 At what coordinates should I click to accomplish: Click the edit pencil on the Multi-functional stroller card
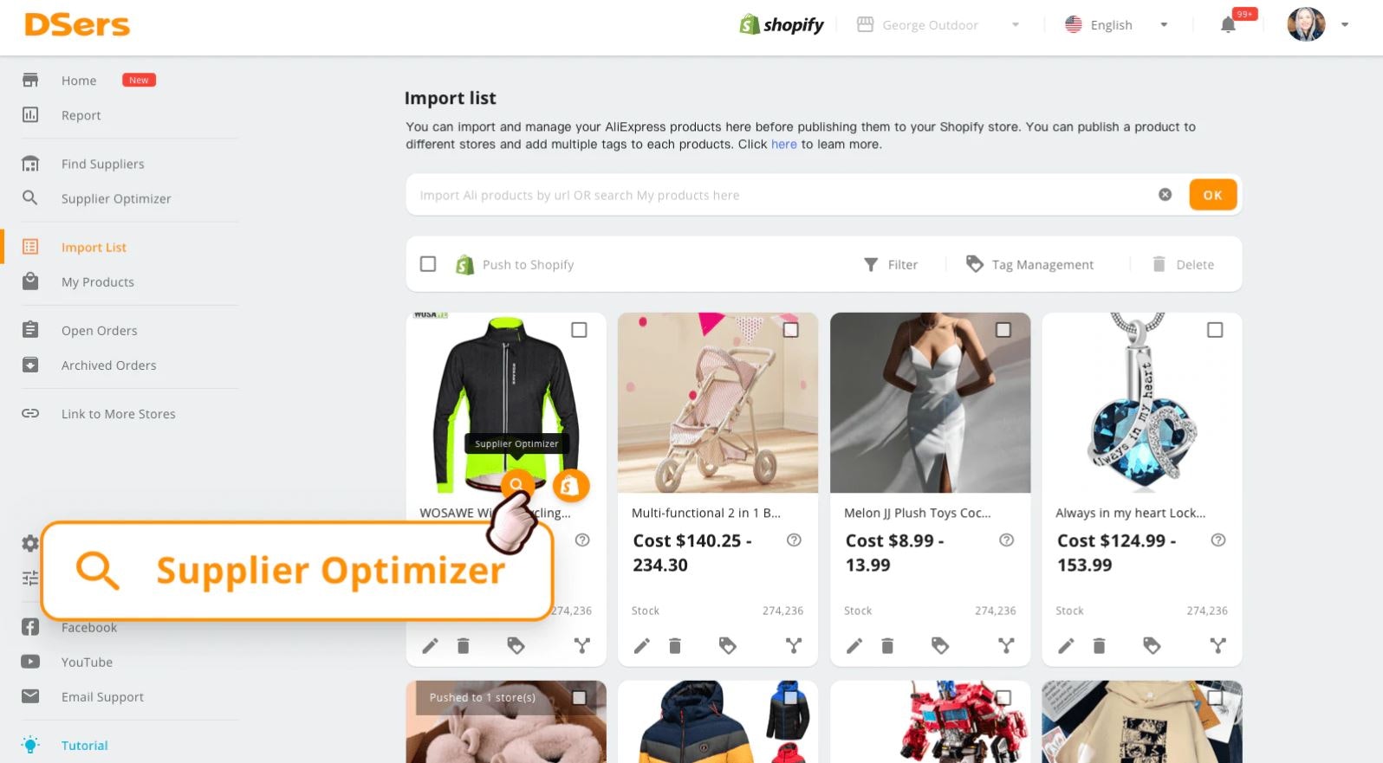click(x=642, y=645)
